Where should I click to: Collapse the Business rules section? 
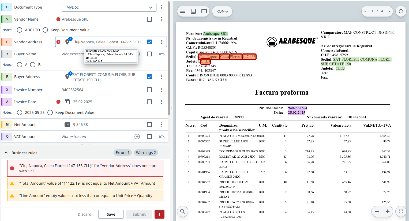pyautogui.click(x=6, y=153)
